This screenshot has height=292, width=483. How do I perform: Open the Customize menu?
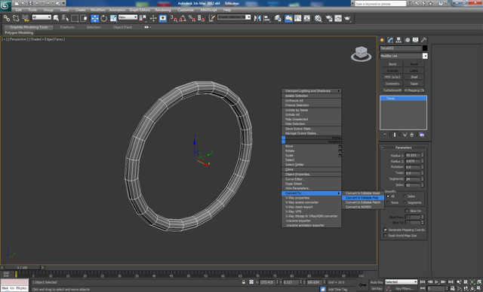(x=186, y=10)
